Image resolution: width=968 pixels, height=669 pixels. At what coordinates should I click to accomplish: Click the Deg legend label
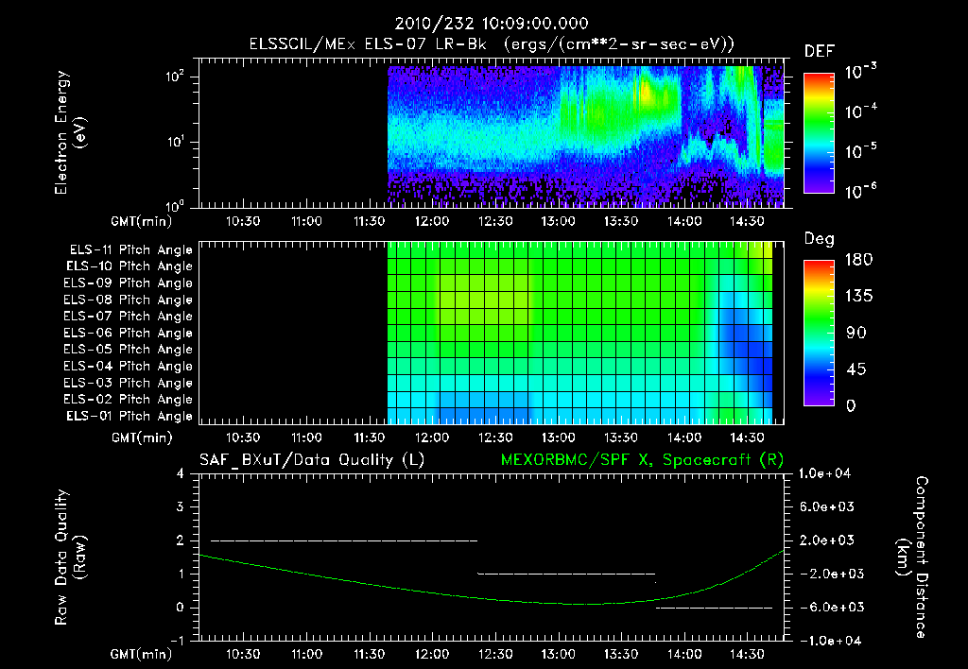pyautogui.click(x=820, y=239)
